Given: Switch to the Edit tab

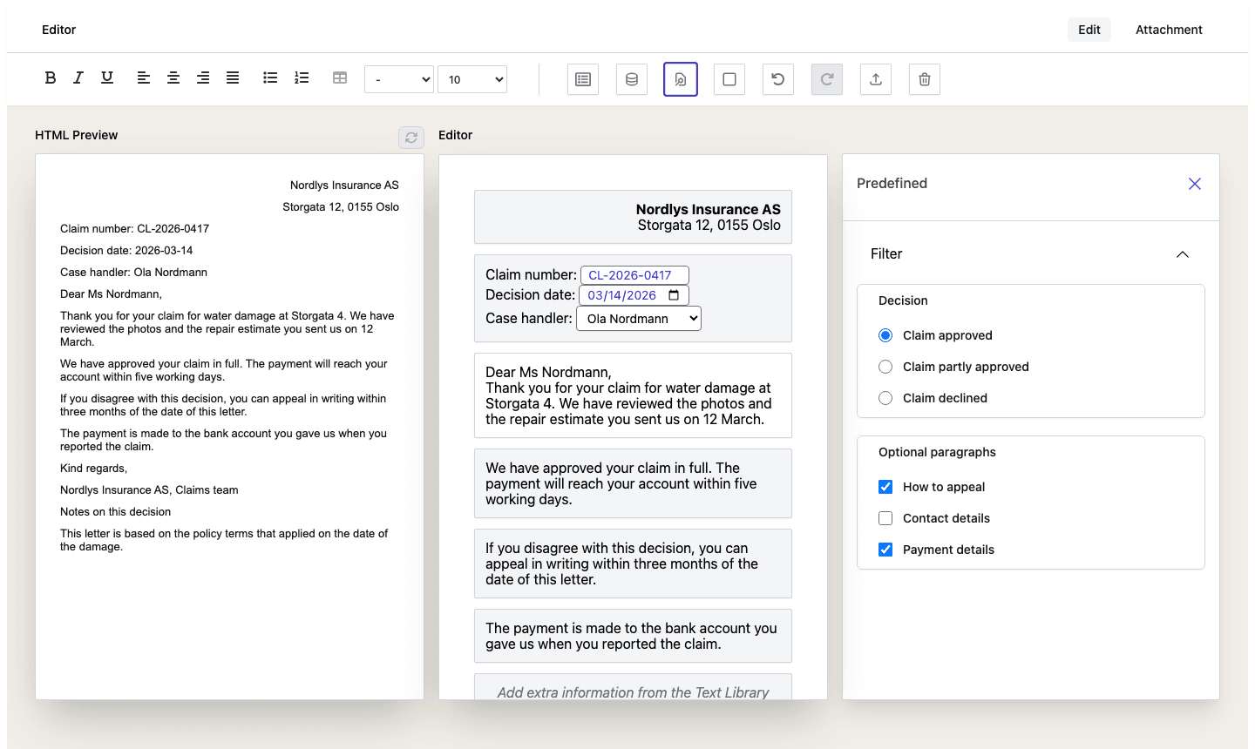Looking at the screenshot, I should tap(1089, 30).
